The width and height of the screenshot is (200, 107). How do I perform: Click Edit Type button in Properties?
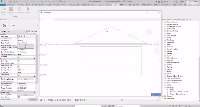pos(33,31)
